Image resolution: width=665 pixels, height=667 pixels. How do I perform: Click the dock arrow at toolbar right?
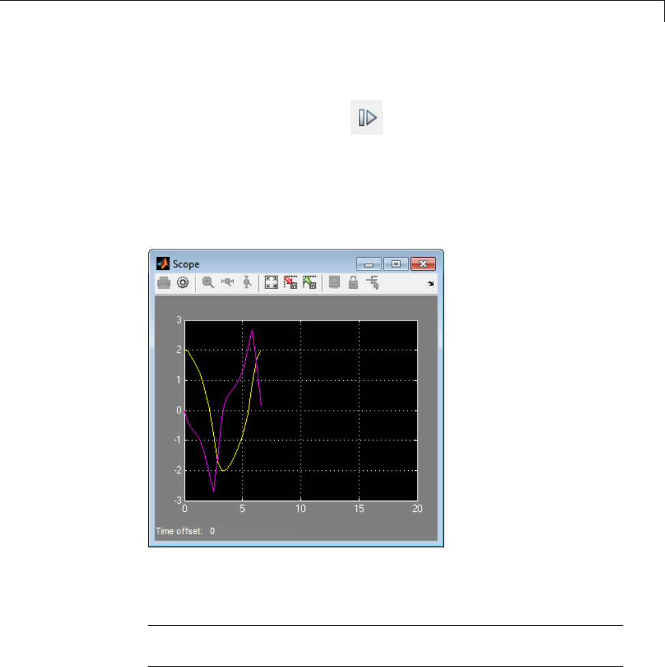[x=431, y=284]
